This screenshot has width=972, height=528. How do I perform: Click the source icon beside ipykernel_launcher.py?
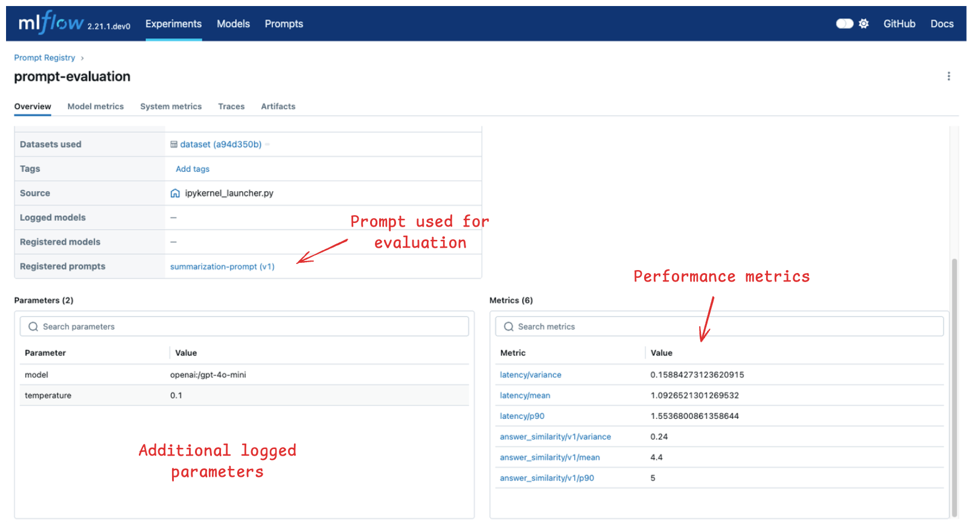175,193
